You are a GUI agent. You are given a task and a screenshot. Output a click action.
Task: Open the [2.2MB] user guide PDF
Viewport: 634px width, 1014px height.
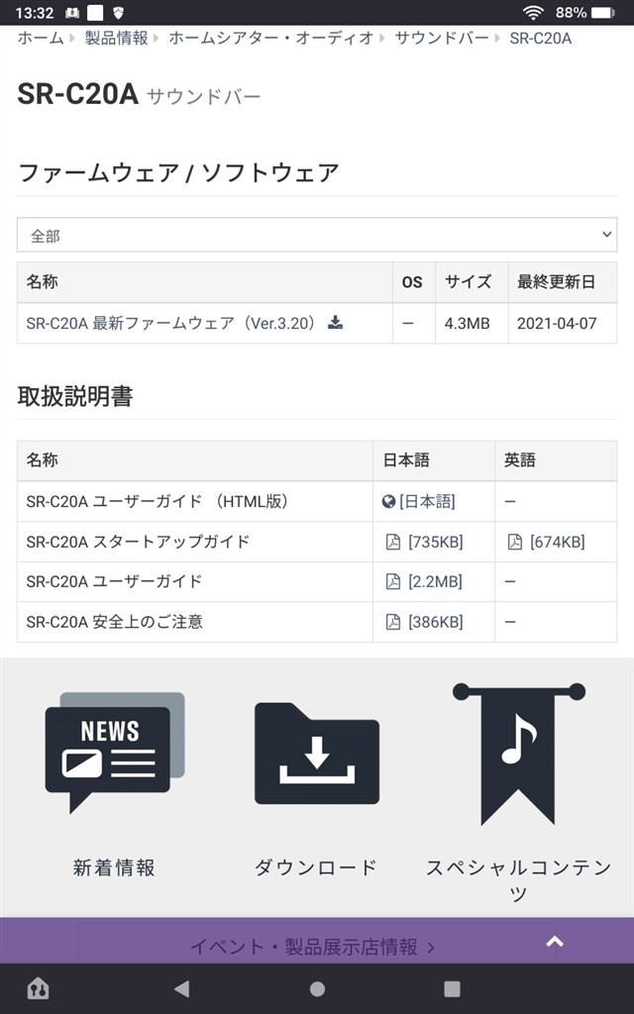[x=435, y=581]
